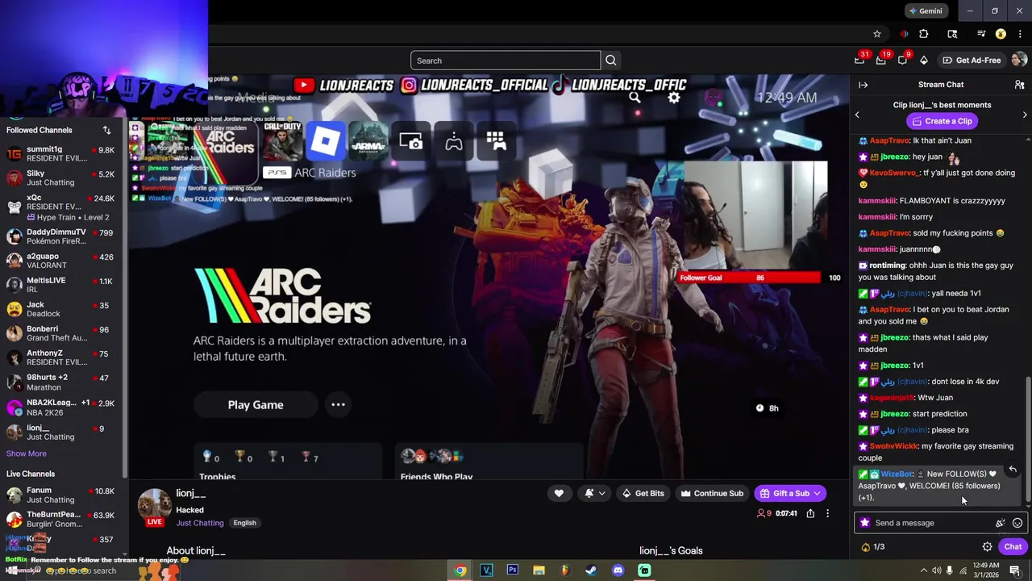Click the Bits diamond icon in top bar
Viewport: 1032px width, 581px height.
pos(924,61)
